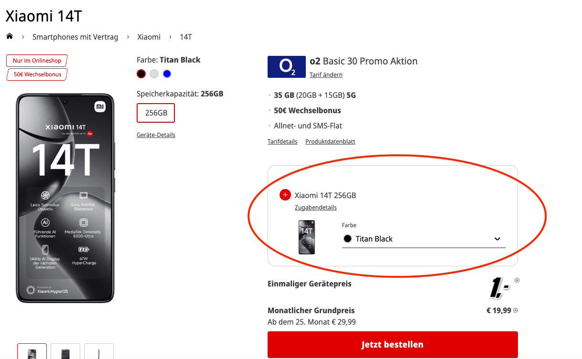Click the 50€ Wechselbonus badge
The height and width of the screenshot is (359, 582).
37,74
